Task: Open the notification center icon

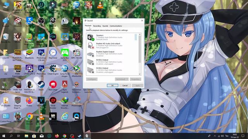Action: (x=243, y=136)
